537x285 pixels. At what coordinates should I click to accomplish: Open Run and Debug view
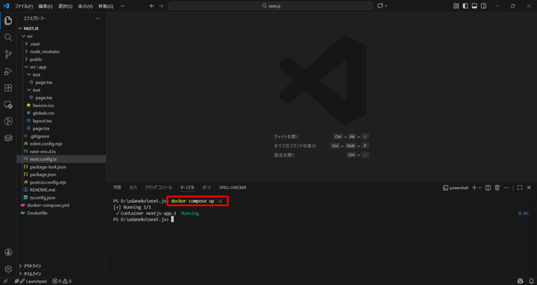click(x=8, y=71)
